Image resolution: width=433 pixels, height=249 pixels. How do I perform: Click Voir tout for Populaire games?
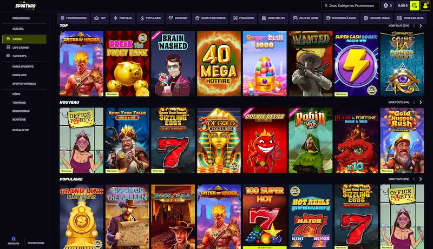[x=399, y=179]
